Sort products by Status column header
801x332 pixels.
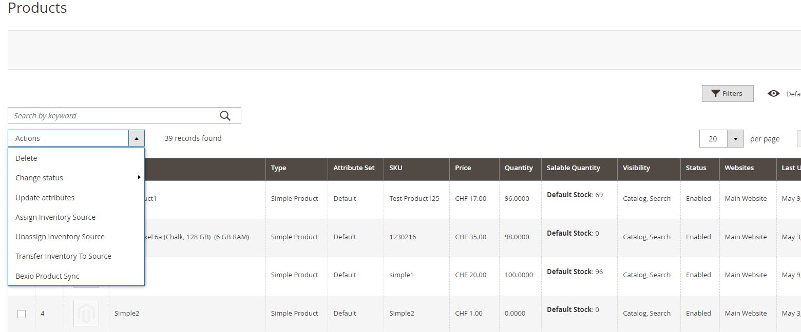point(696,168)
